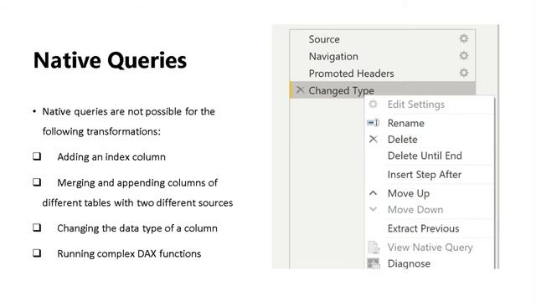This screenshot has height=301, width=536.
Task: Click text 'Merging and appending columns of'
Action: 137,183
